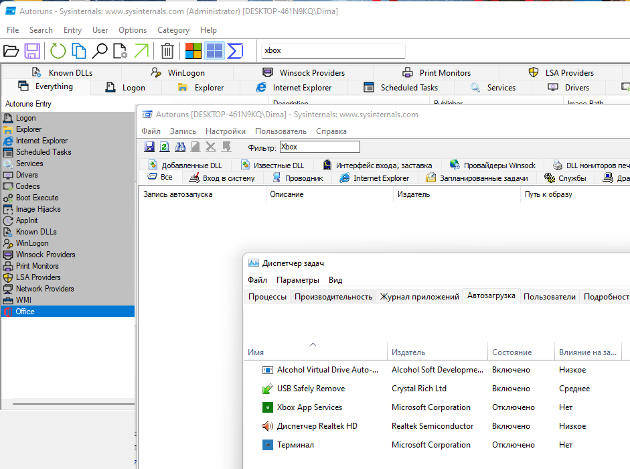This screenshot has width=630, height=469.
Task: Click the Crystal Rich Ltd publisher cell
Action: 419,389
